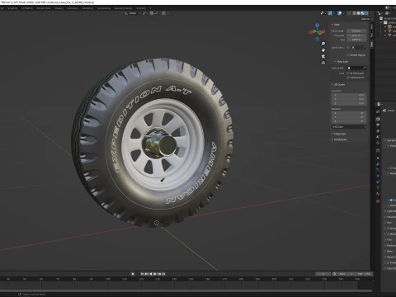The height and width of the screenshot is (297, 396).
Task: Click 3D Cursor Location Z field
Action: point(349,103)
